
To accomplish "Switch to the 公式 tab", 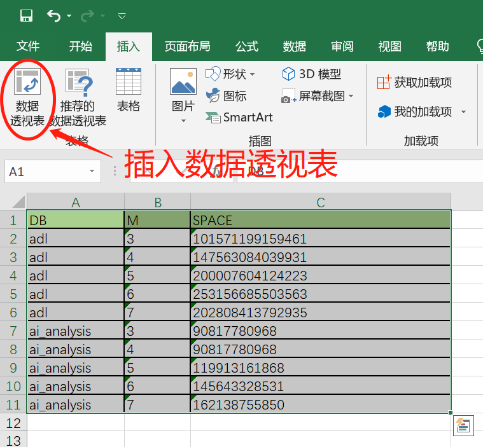I will pos(247,46).
